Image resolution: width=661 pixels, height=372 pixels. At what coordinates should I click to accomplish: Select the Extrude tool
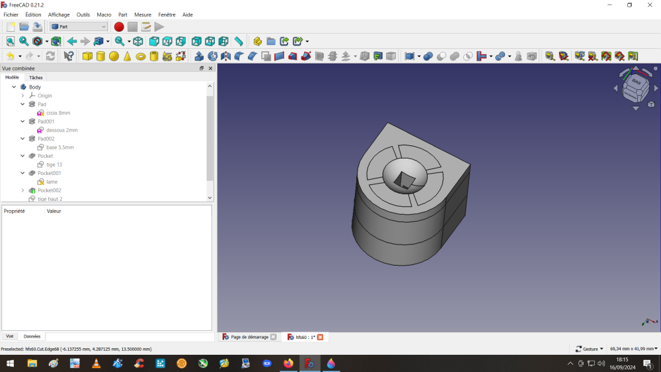(199, 56)
